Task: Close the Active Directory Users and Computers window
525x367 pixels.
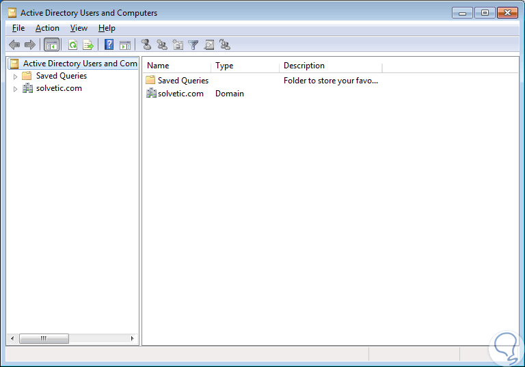Action: click(507, 13)
